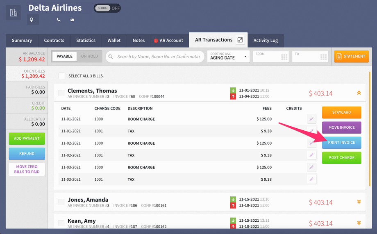Toggle the GLOBAL OFF switch
Screen dimensions: 377x234
(107, 8)
